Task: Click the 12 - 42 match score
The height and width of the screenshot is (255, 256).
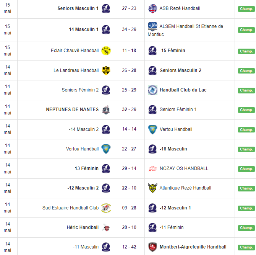Action: [129, 247]
